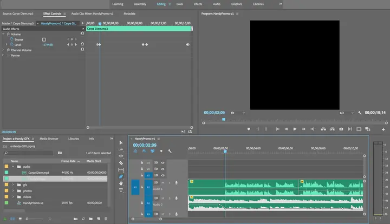The height and width of the screenshot is (224, 390).
Task: Click New Bin folder icon
Action: coord(91,219)
